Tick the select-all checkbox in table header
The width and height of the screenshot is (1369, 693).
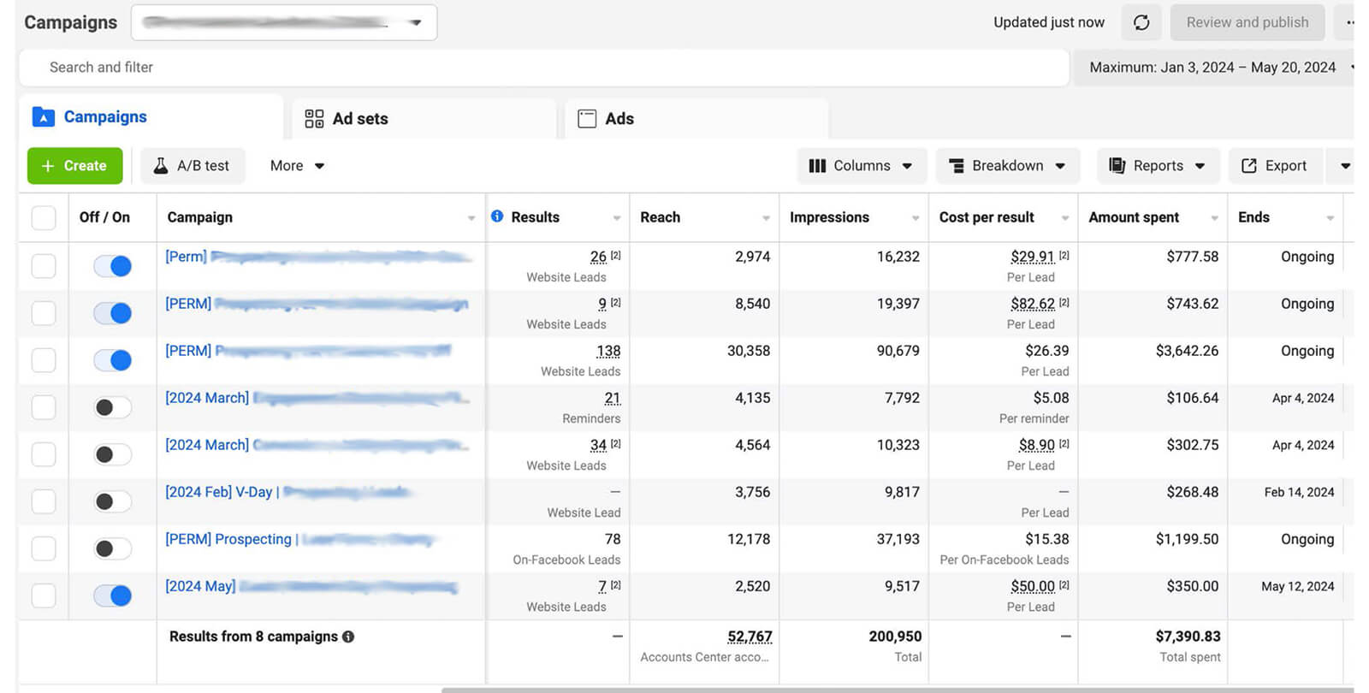44,217
